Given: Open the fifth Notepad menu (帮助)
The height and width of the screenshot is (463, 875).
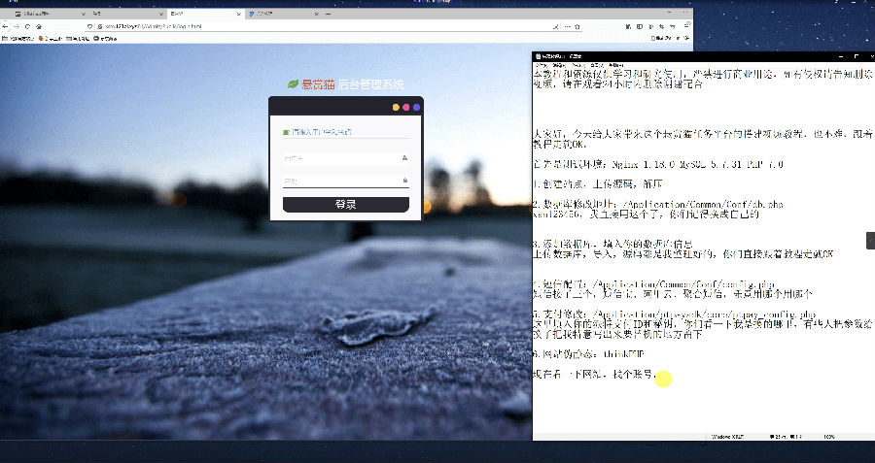Looking at the screenshot, I should 615,65.
